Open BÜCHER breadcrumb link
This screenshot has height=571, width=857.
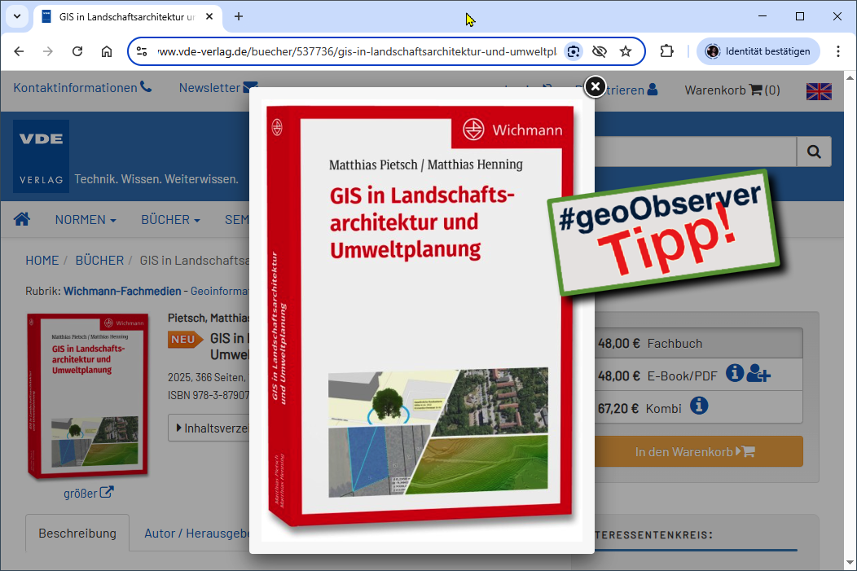99,261
